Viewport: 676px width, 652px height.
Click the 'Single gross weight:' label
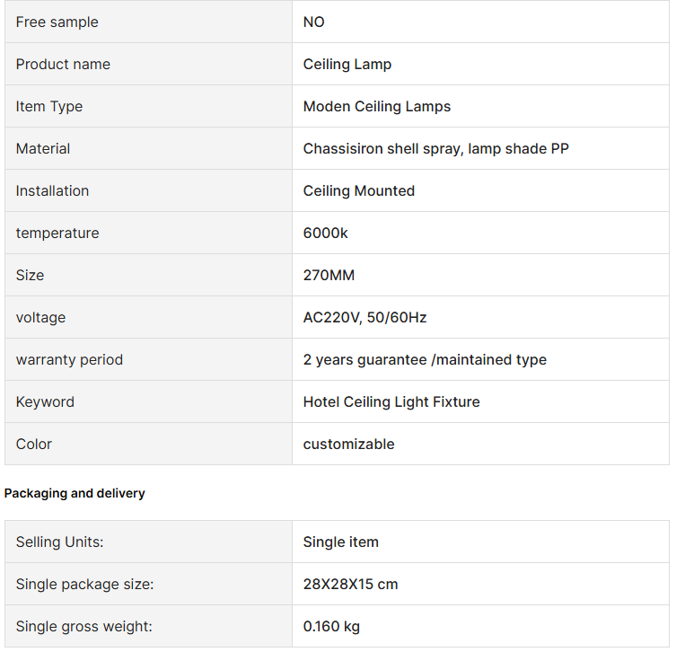pyautogui.click(x=83, y=626)
